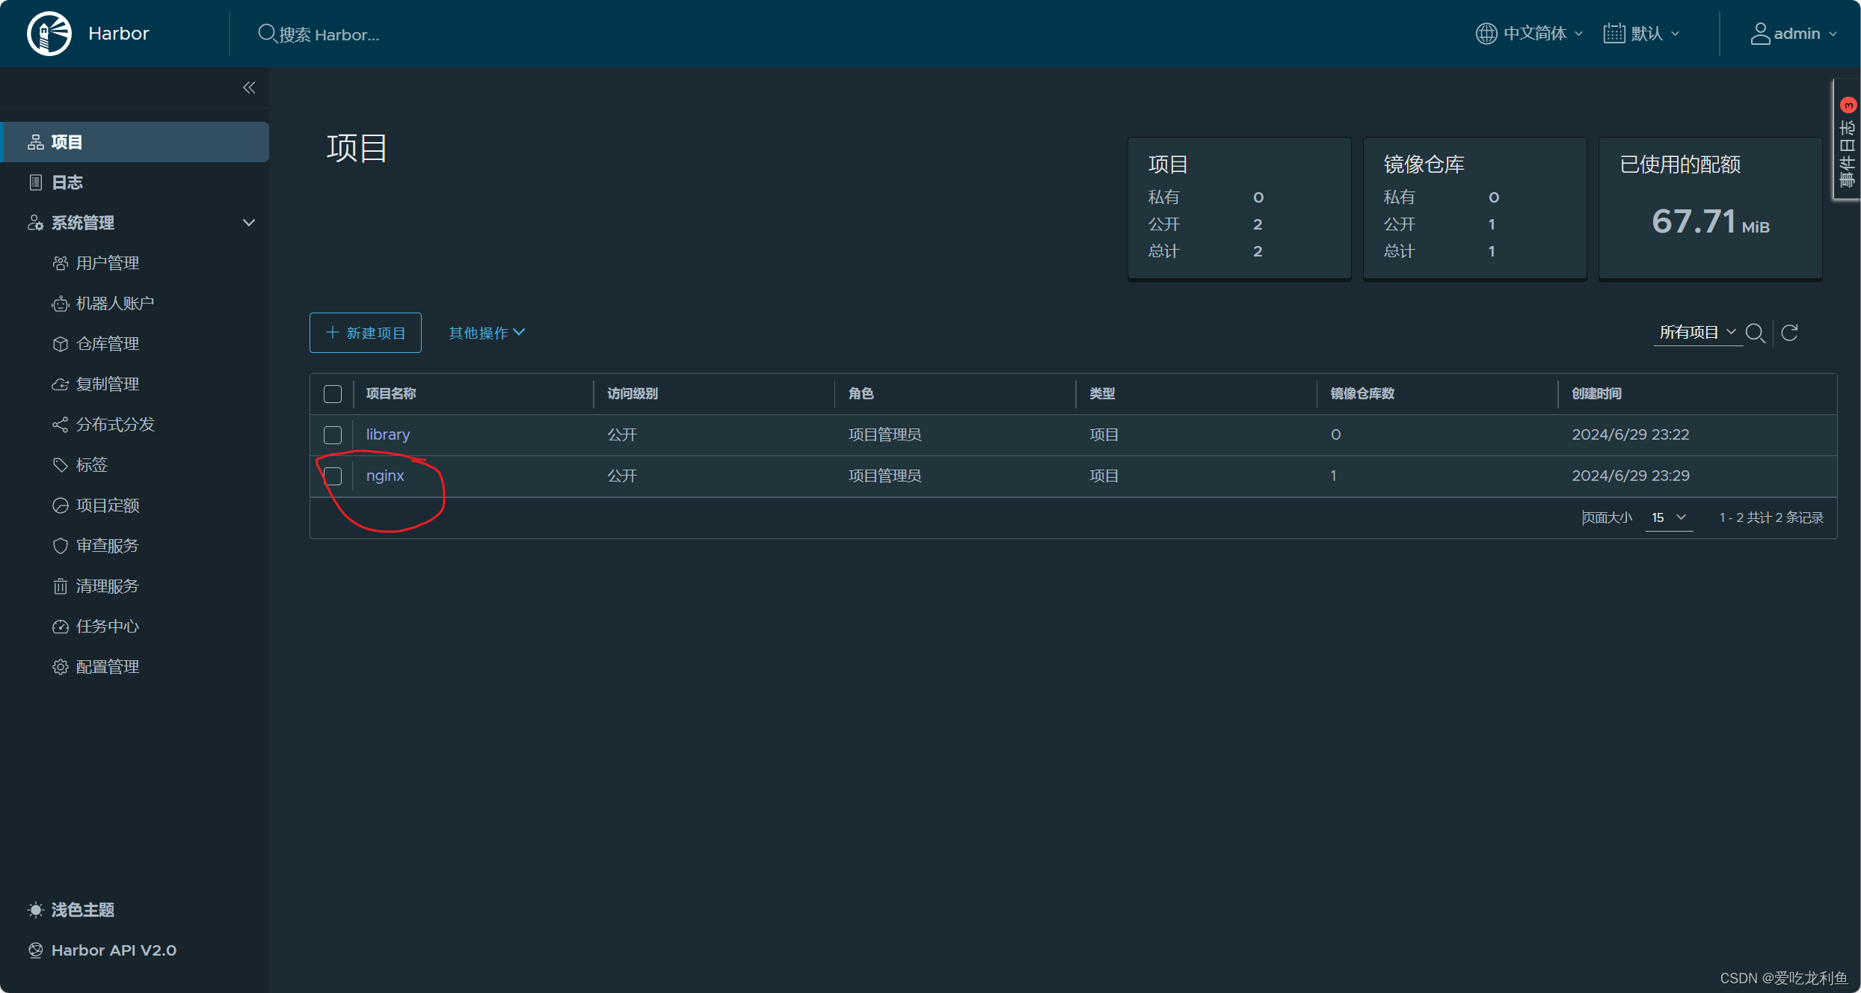Open the 所有项目 filter dropdown
Viewport: 1861px width, 993px height.
[x=1697, y=333]
